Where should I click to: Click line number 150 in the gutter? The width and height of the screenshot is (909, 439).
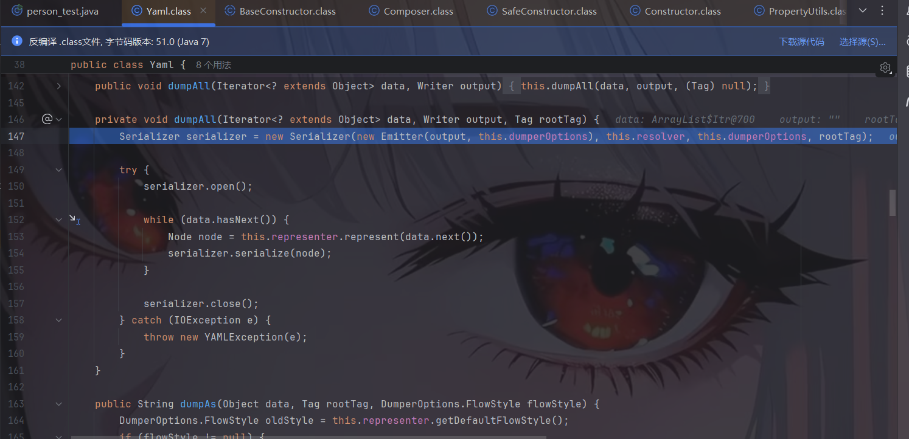click(x=16, y=186)
